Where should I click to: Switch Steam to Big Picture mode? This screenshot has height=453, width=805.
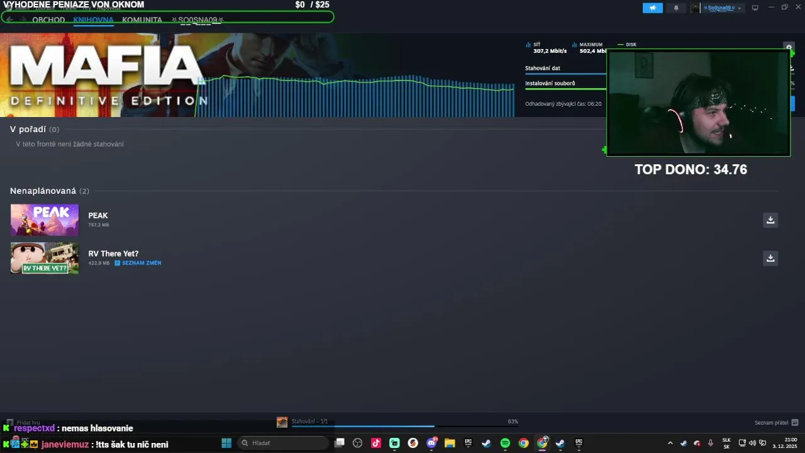[755, 8]
